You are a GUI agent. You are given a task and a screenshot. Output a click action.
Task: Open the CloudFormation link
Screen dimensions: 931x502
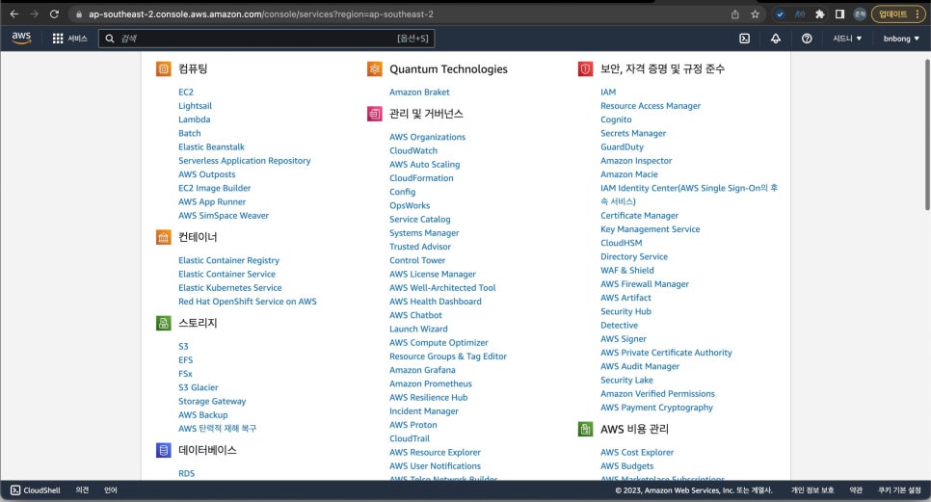click(x=421, y=178)
